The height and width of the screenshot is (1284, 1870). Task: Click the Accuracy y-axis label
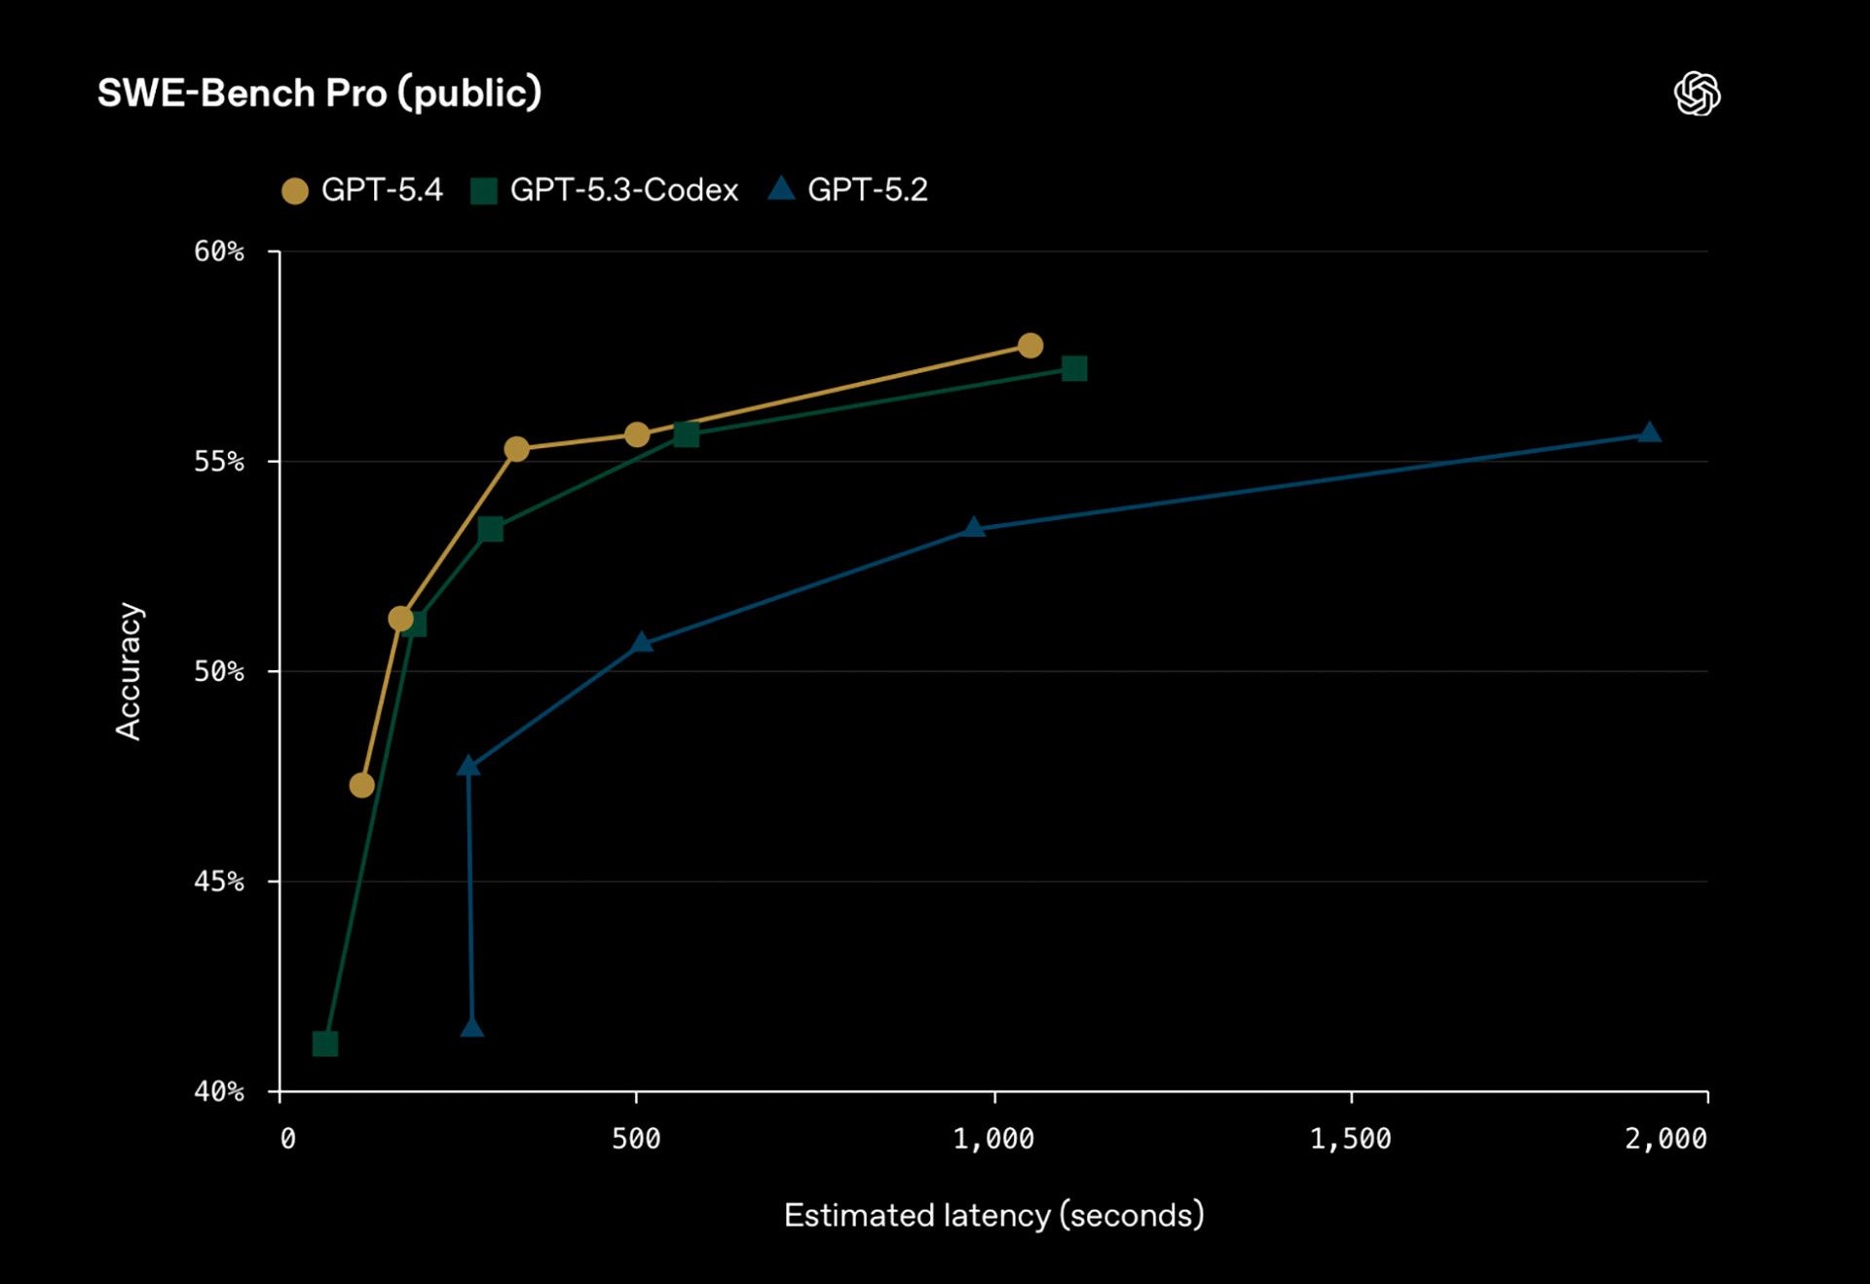pyautogui.click(x=129, y=671)
